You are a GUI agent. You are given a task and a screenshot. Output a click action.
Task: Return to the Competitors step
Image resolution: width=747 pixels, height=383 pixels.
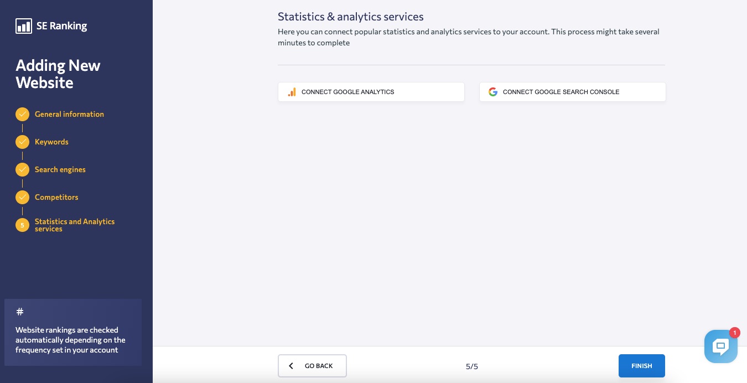point(56,198)
